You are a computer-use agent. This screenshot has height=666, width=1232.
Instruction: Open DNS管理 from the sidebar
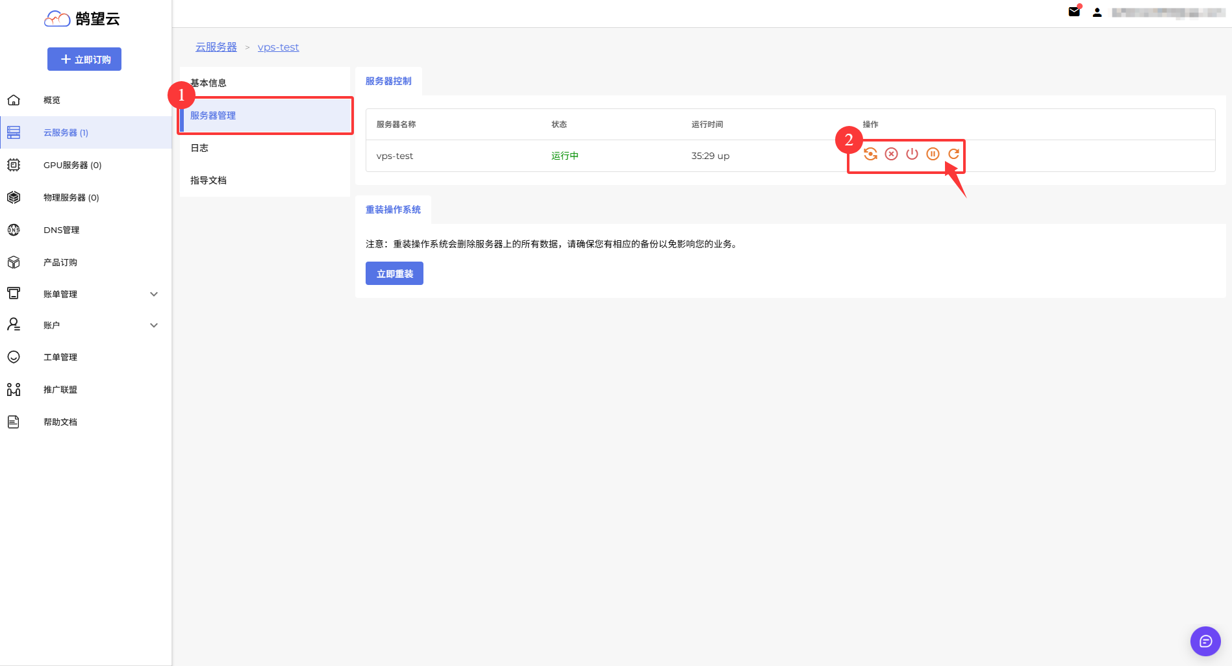[61, 230]
